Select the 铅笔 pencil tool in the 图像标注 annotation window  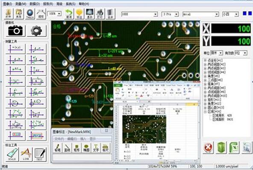pos(58,148)
